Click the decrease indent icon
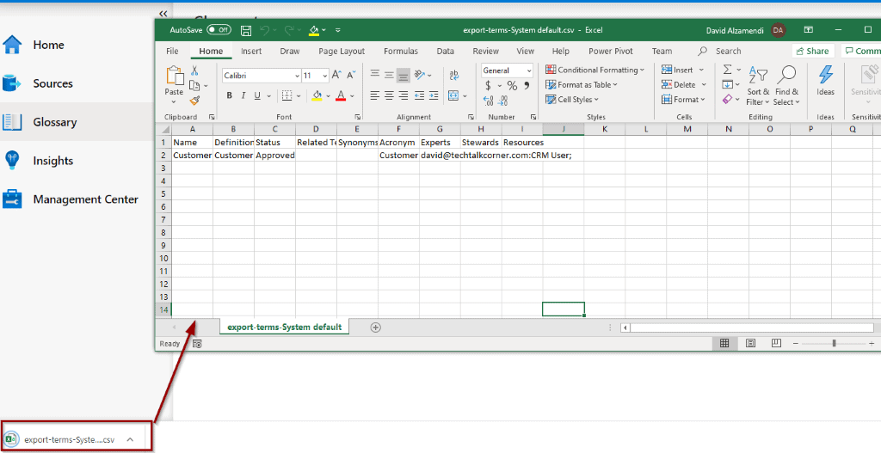The height and width of the screenshot is (453, 881). (419, 96)
